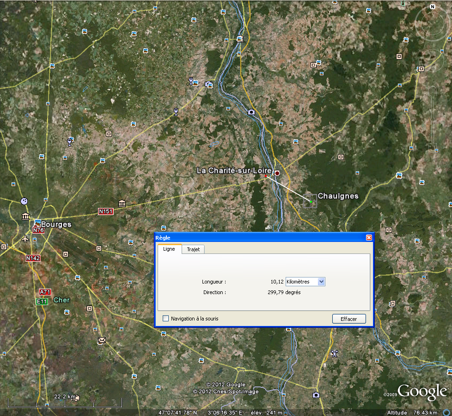Viewport: 452px width, 416px height.
Task: Close the Règle dialog
Action: pyautogui.click(x=369, y=237)
